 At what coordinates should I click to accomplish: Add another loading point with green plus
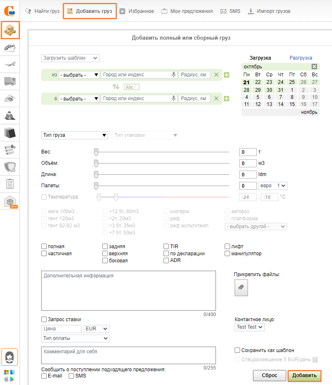pos(227,75)
